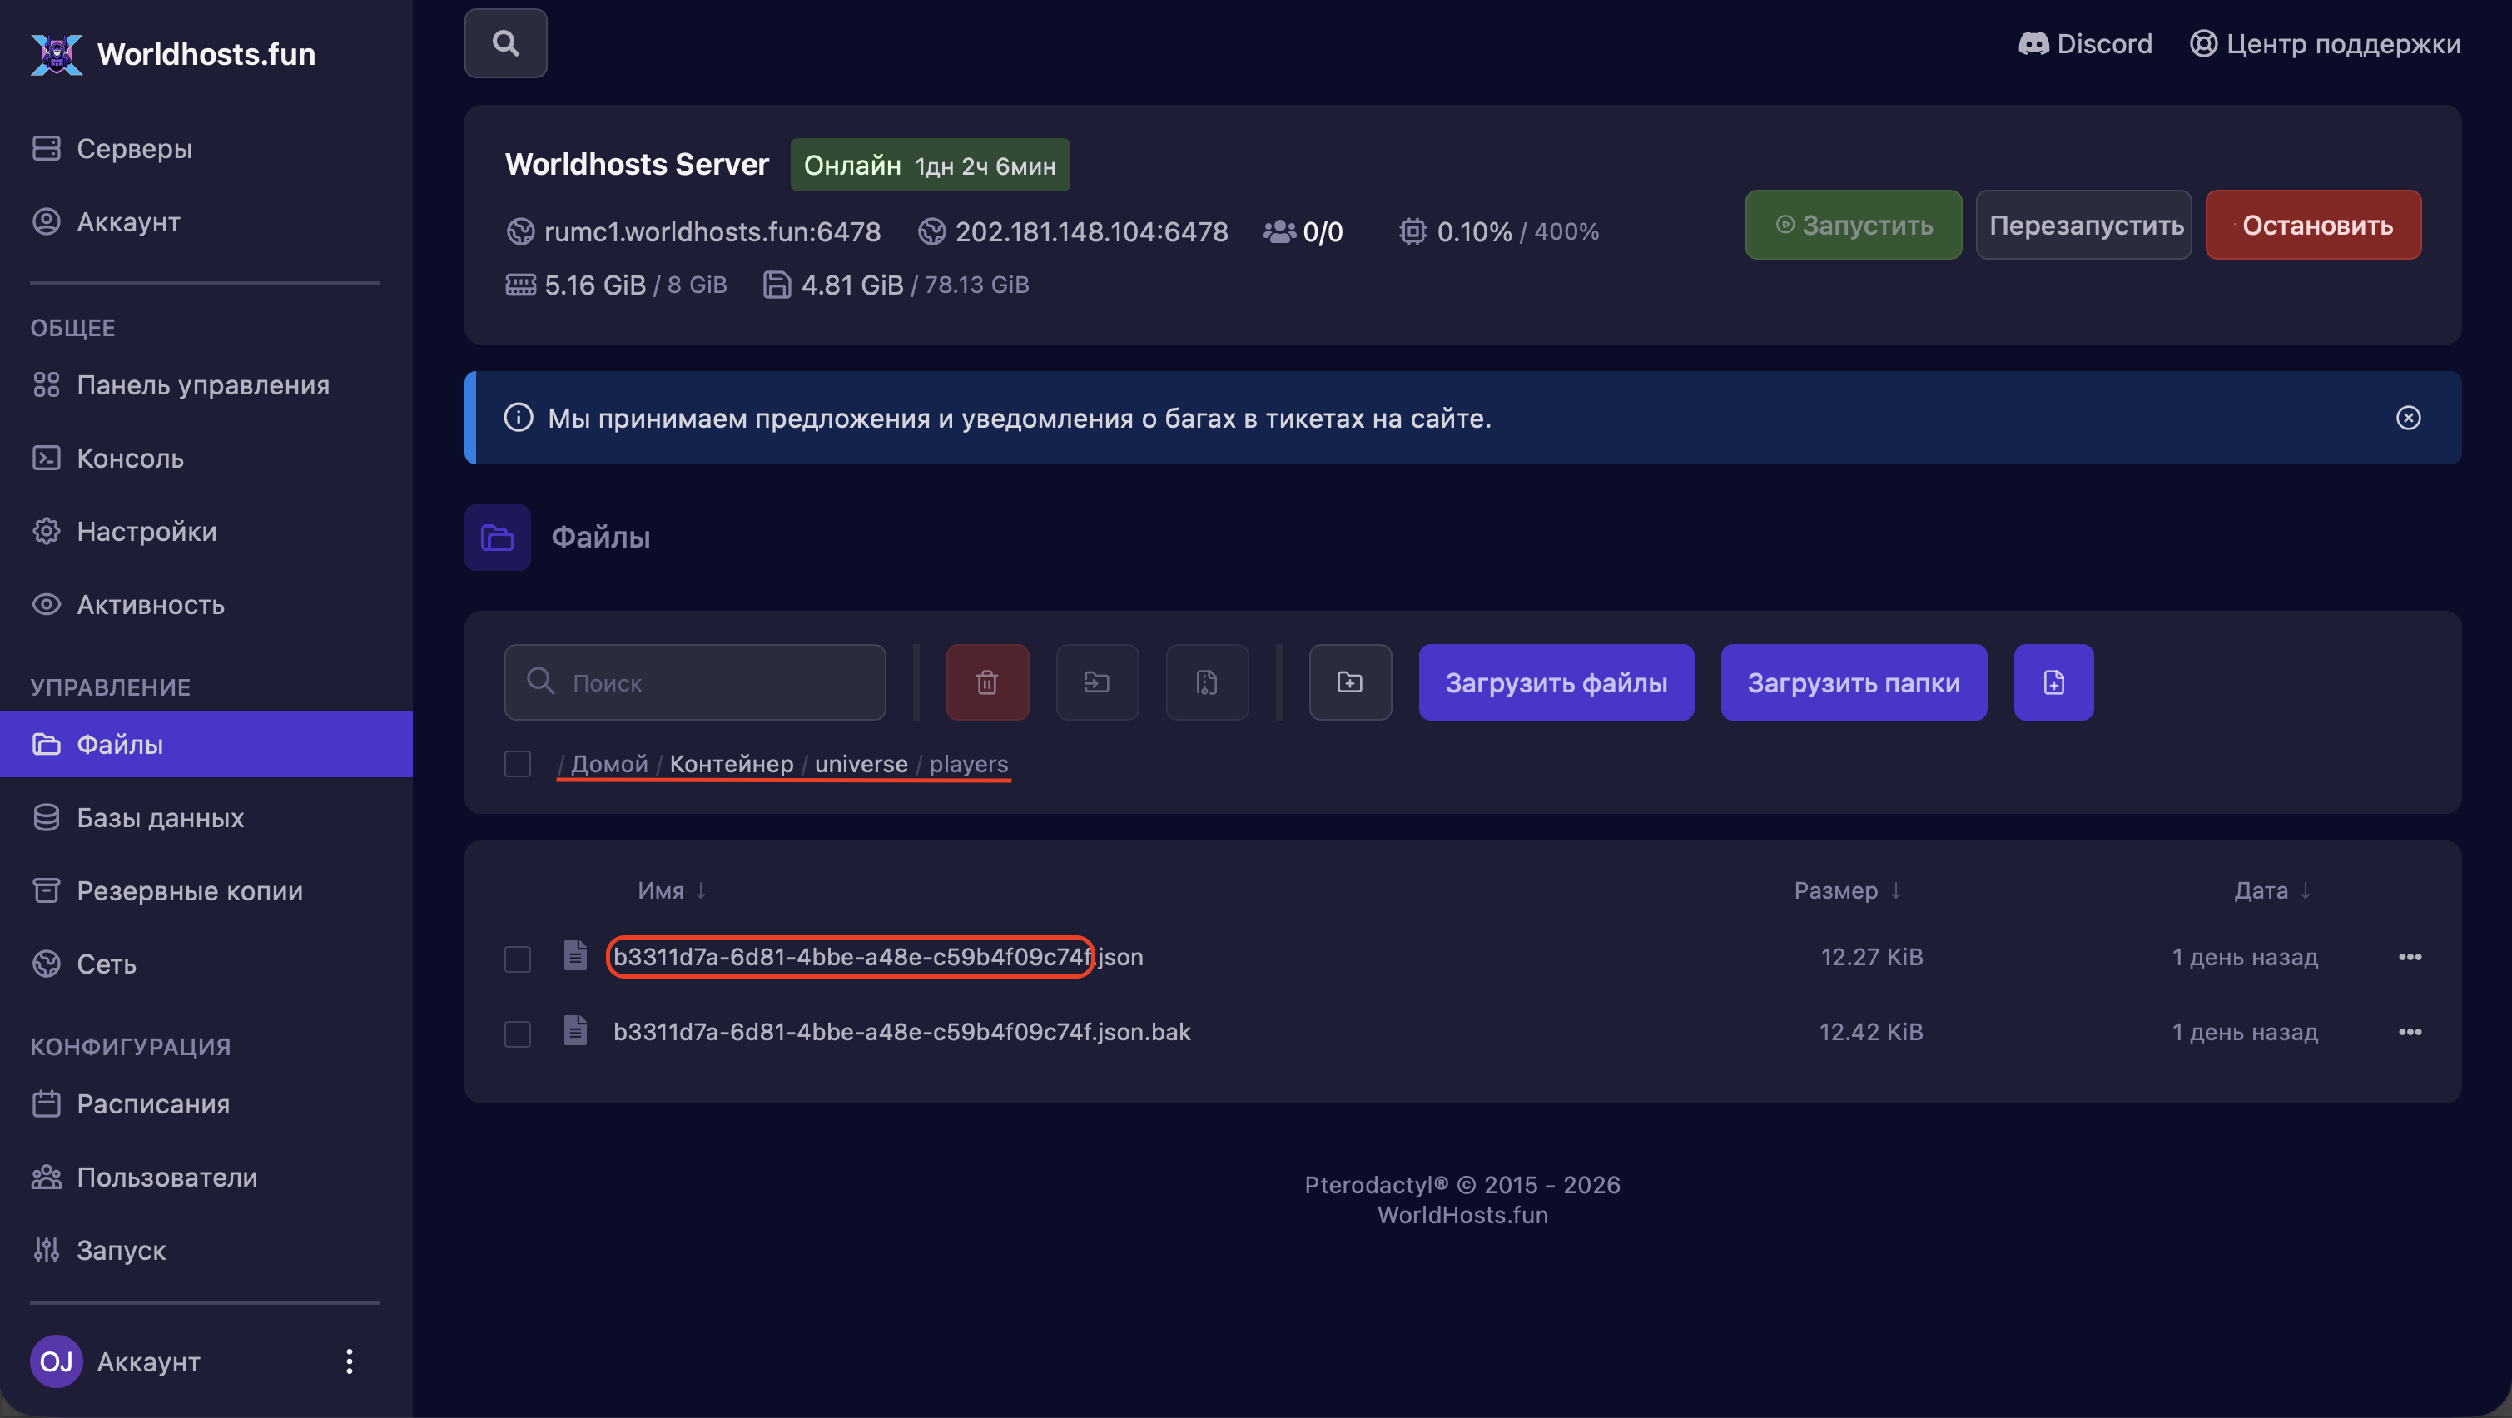
Task: Select checkbox for the .json.bak file
Action: (517, 1033)
